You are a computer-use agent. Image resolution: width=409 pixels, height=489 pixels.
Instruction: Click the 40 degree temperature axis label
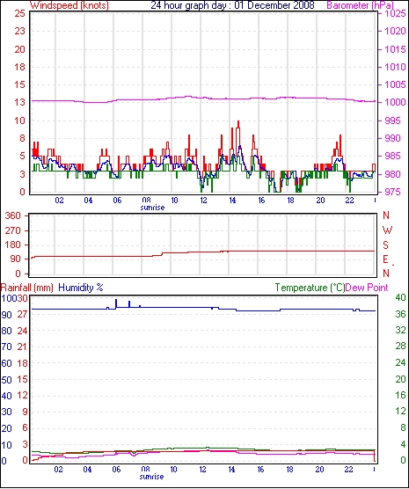pyautogui.click(x=401, y=297)
